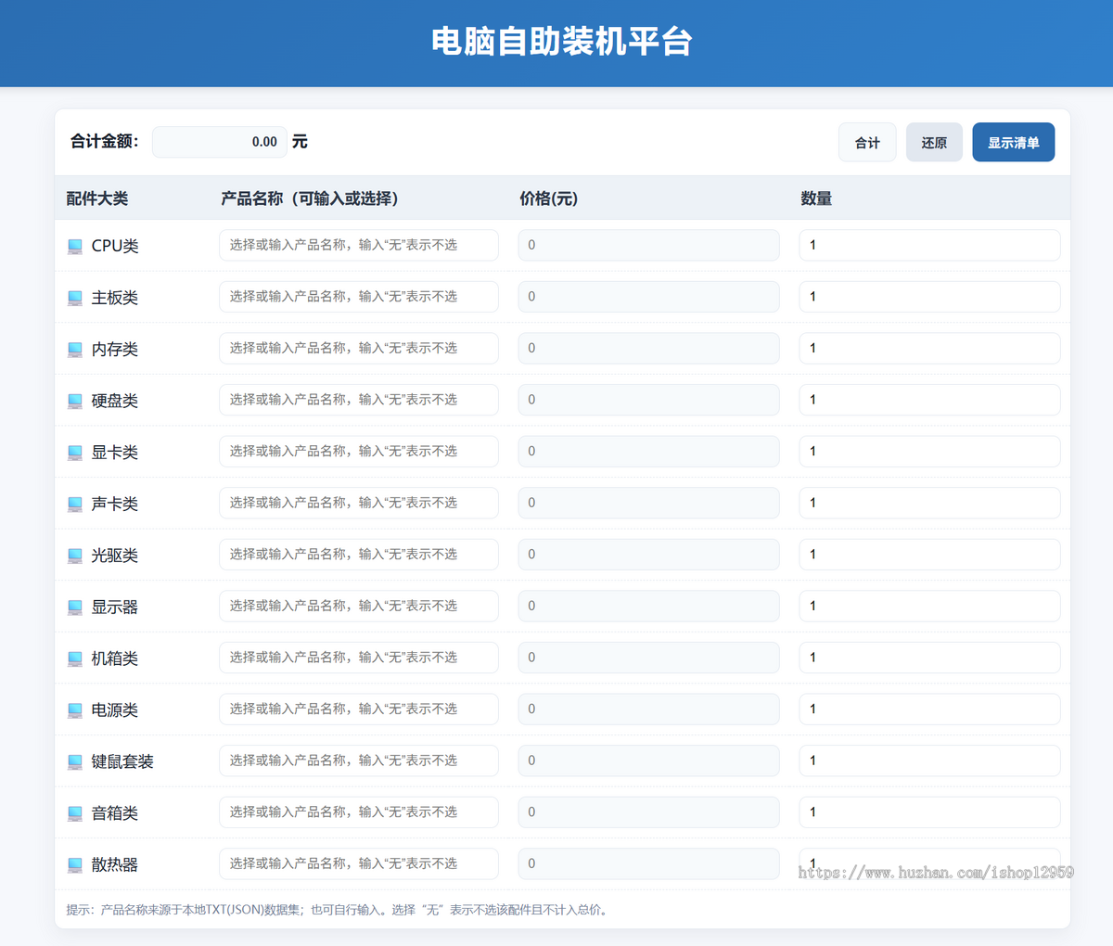Viewport: 1113px width, 946px height.
Task: Click the 合计金额 total amount field
Action: [x=220, y=142]
